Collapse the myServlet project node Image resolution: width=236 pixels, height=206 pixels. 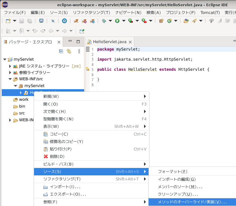click(5, 59)
